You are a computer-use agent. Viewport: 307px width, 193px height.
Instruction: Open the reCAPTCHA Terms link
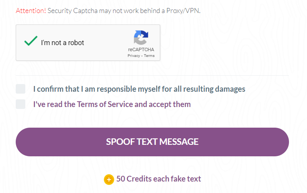149,56
